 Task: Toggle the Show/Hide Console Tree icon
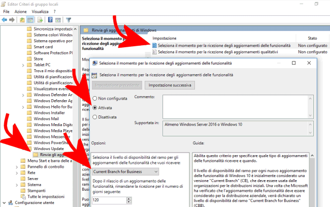(x=30, y=20)
